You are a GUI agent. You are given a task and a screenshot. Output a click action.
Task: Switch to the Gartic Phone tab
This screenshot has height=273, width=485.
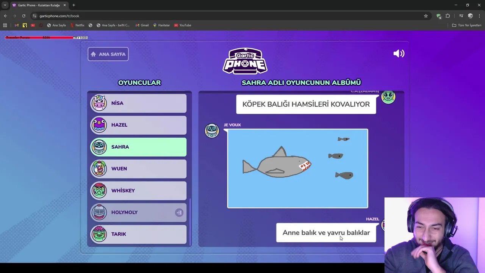pyautogui.click(x=39, y=5)
